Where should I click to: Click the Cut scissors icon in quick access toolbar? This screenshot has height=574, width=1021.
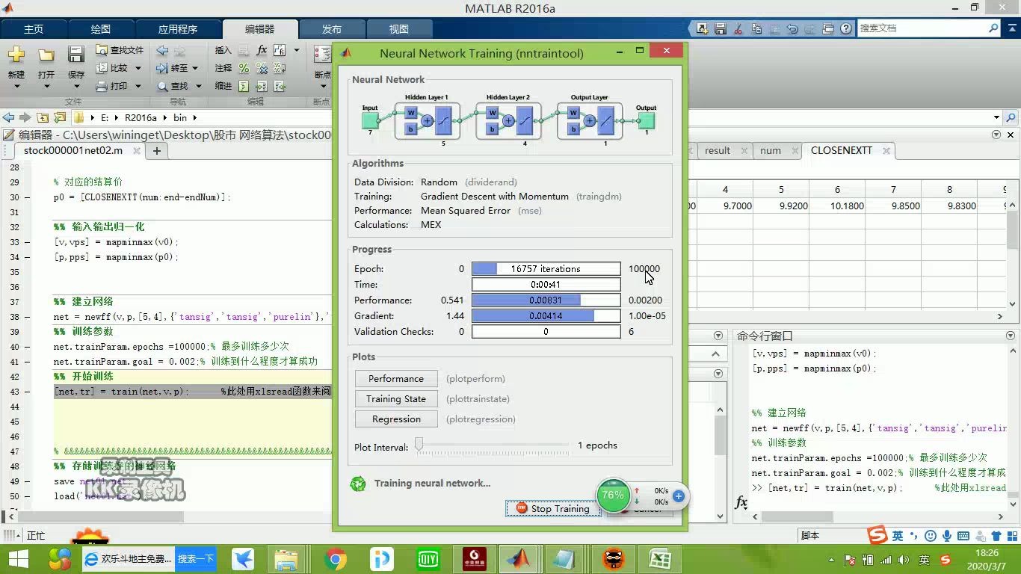tap(738, 28)
